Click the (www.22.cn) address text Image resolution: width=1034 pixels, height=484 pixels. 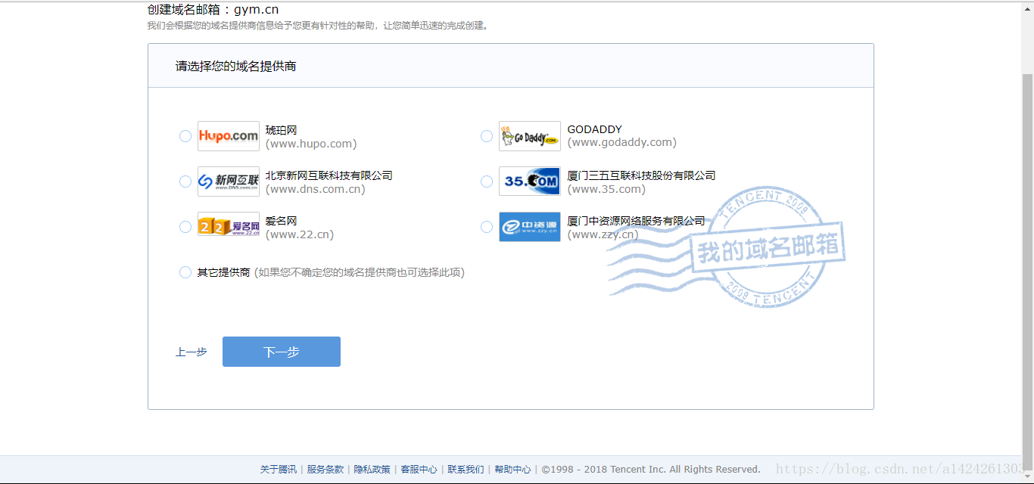[300, 234]
